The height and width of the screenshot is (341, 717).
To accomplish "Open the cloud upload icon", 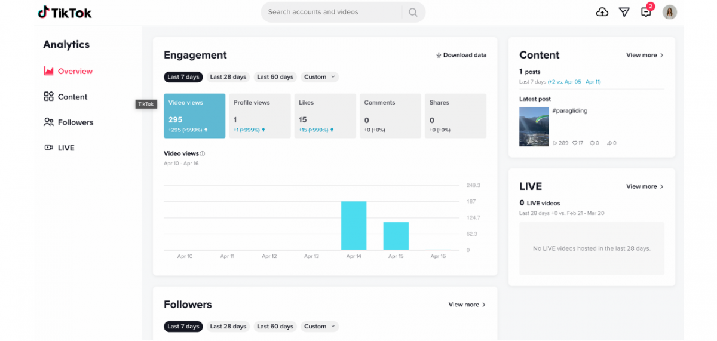I will pos(602,12).
